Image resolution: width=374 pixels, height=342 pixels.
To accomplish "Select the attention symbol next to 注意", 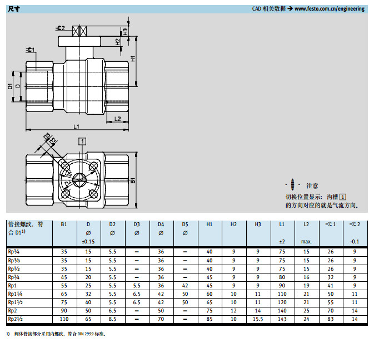I will coord(292,185).
